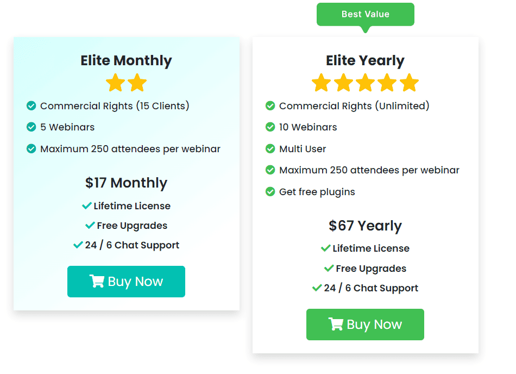Select the Elite Monthly plan title

click(126, 60)
